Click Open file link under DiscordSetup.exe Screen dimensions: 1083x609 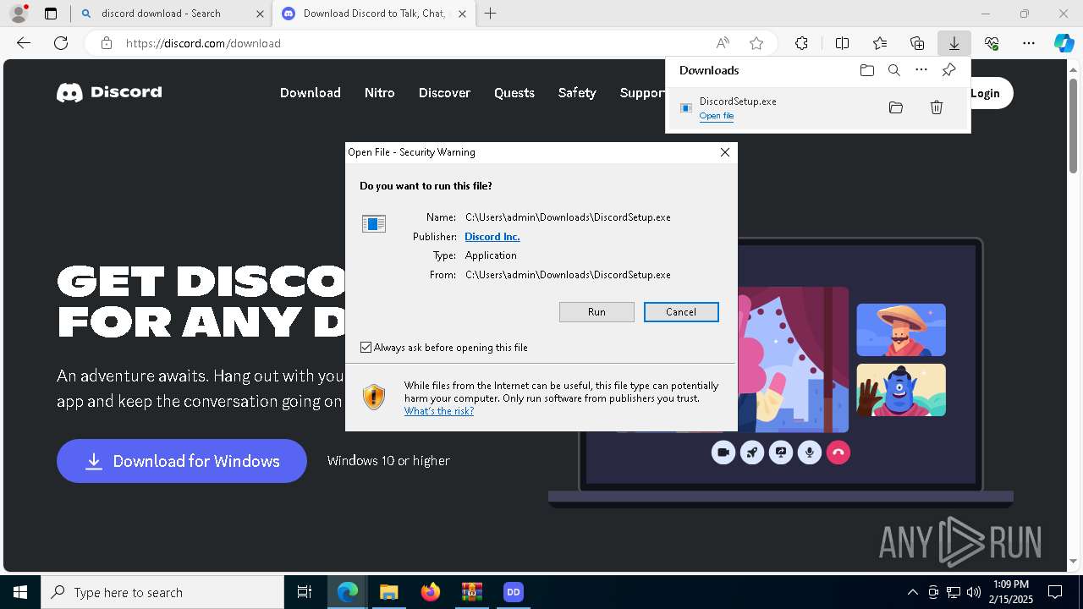pyautogui.click(x=717, y=116)
